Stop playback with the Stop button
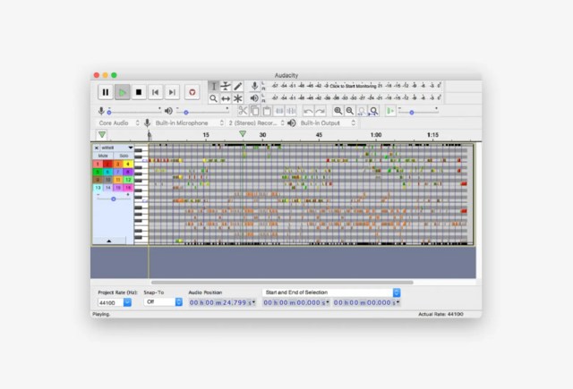The height and width of the screenshot is (389, 573). pyautogui.click(x=139, y=92)
